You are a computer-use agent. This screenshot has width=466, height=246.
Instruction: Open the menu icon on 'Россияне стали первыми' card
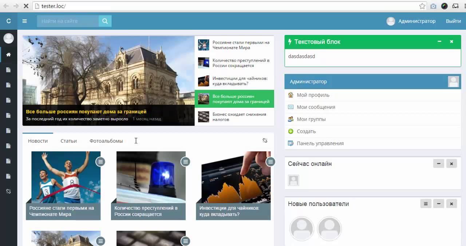100,162
